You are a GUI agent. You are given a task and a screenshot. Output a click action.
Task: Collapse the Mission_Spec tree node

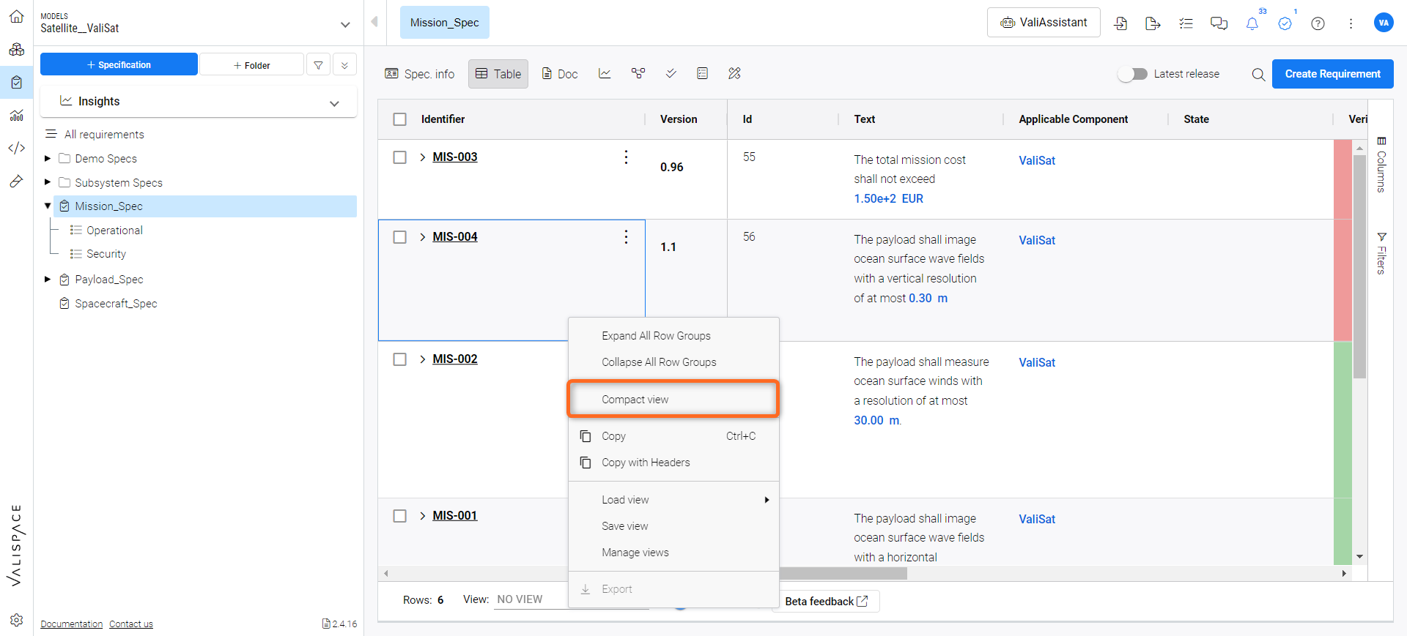click(x=48, y=206)
